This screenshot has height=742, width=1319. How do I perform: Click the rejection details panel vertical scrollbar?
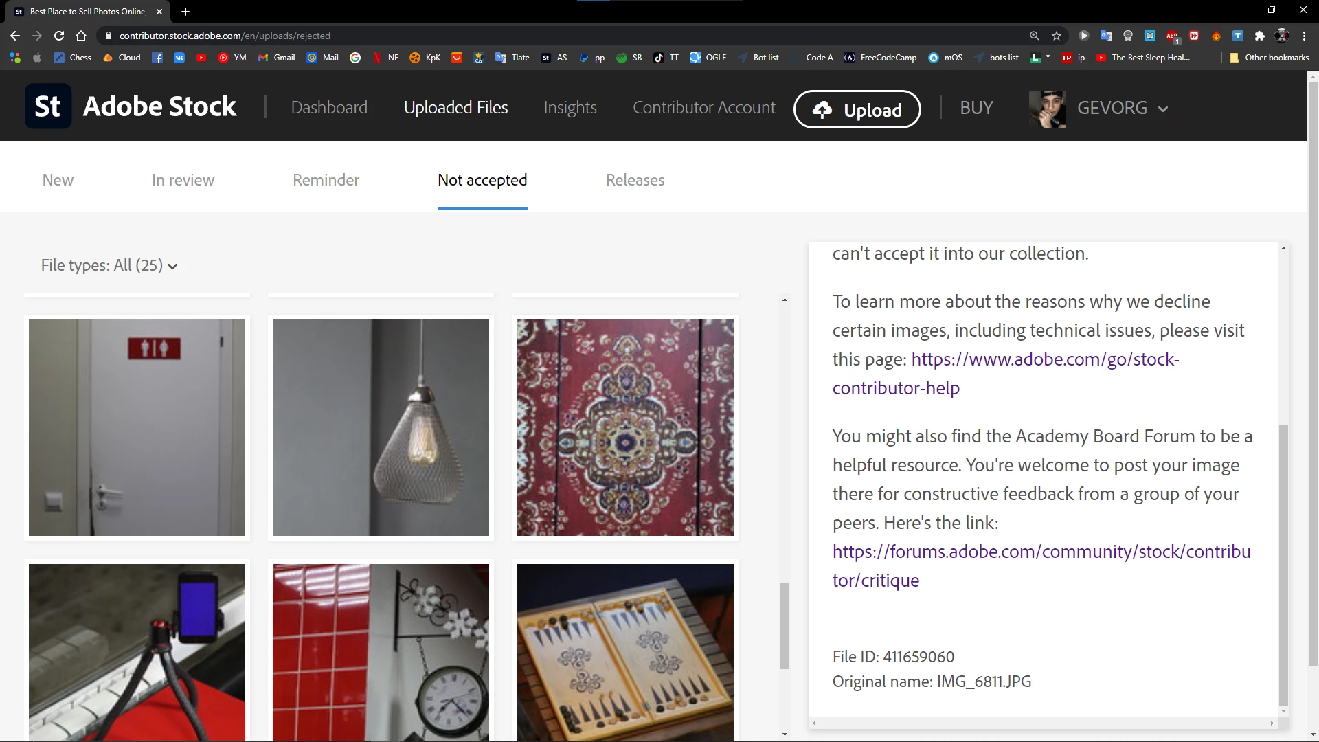pos(1283,563)
